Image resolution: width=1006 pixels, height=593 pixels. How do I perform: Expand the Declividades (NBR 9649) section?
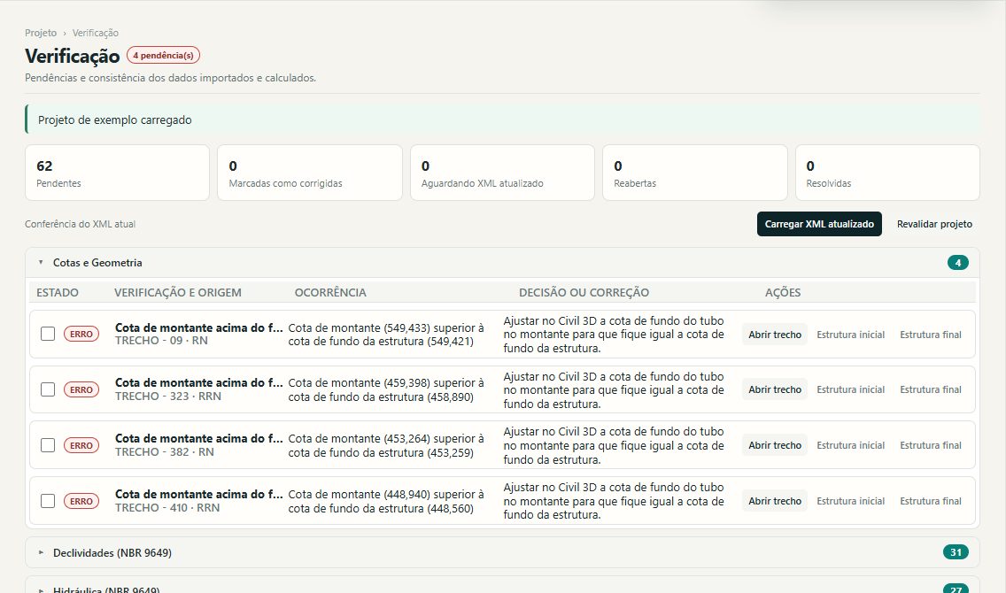(502, 552)
